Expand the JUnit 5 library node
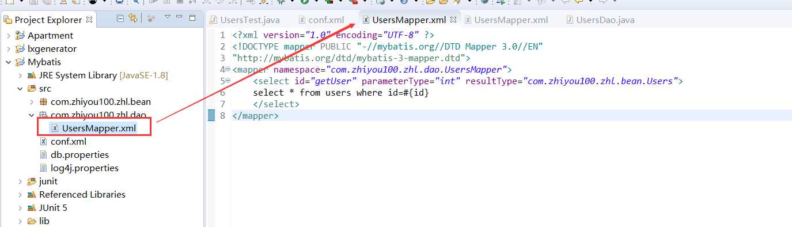 20,208
